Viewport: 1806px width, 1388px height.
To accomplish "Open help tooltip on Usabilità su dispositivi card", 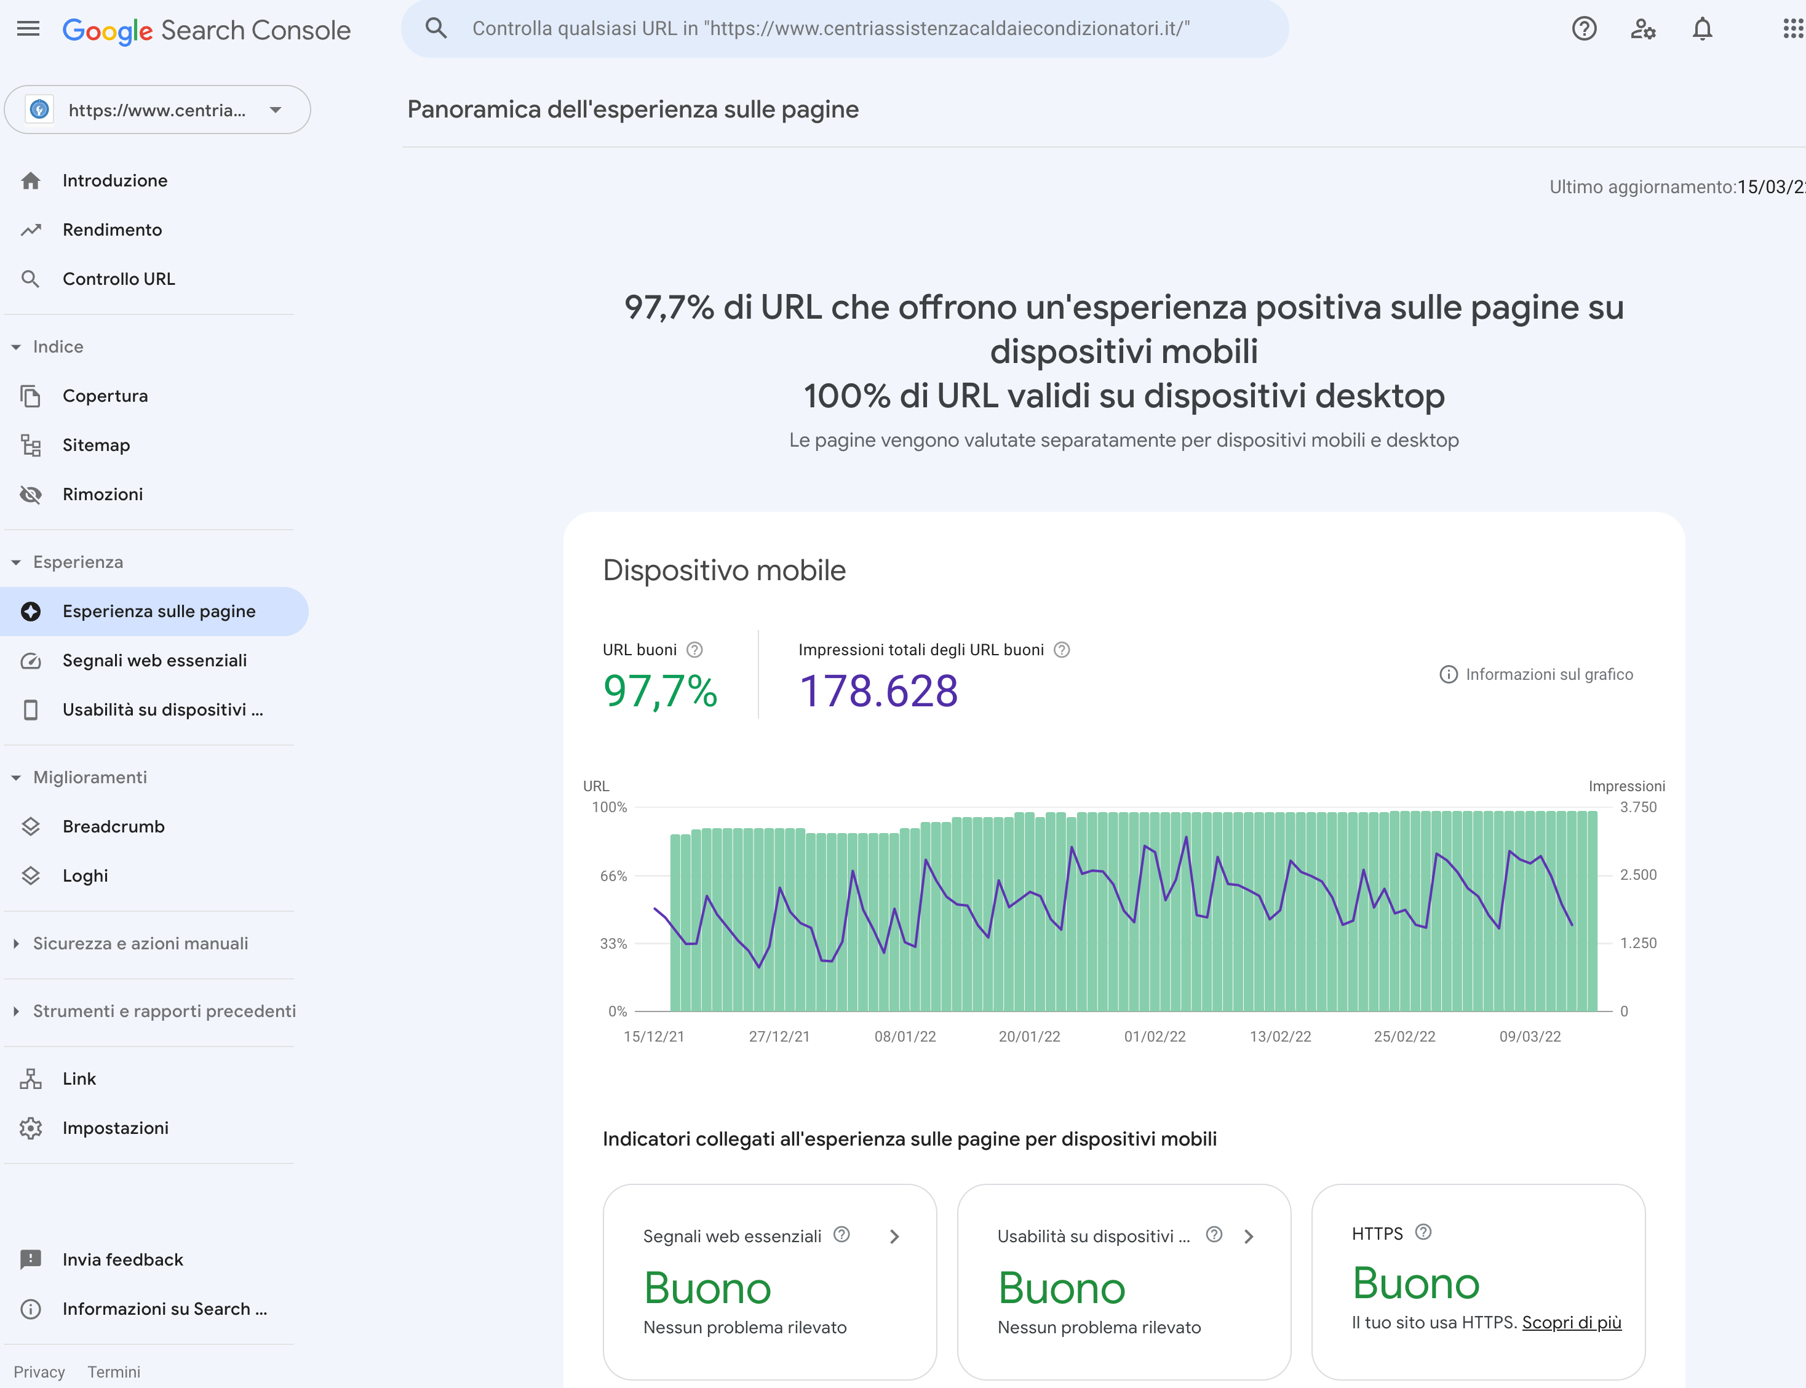I will point(1214,1234).
